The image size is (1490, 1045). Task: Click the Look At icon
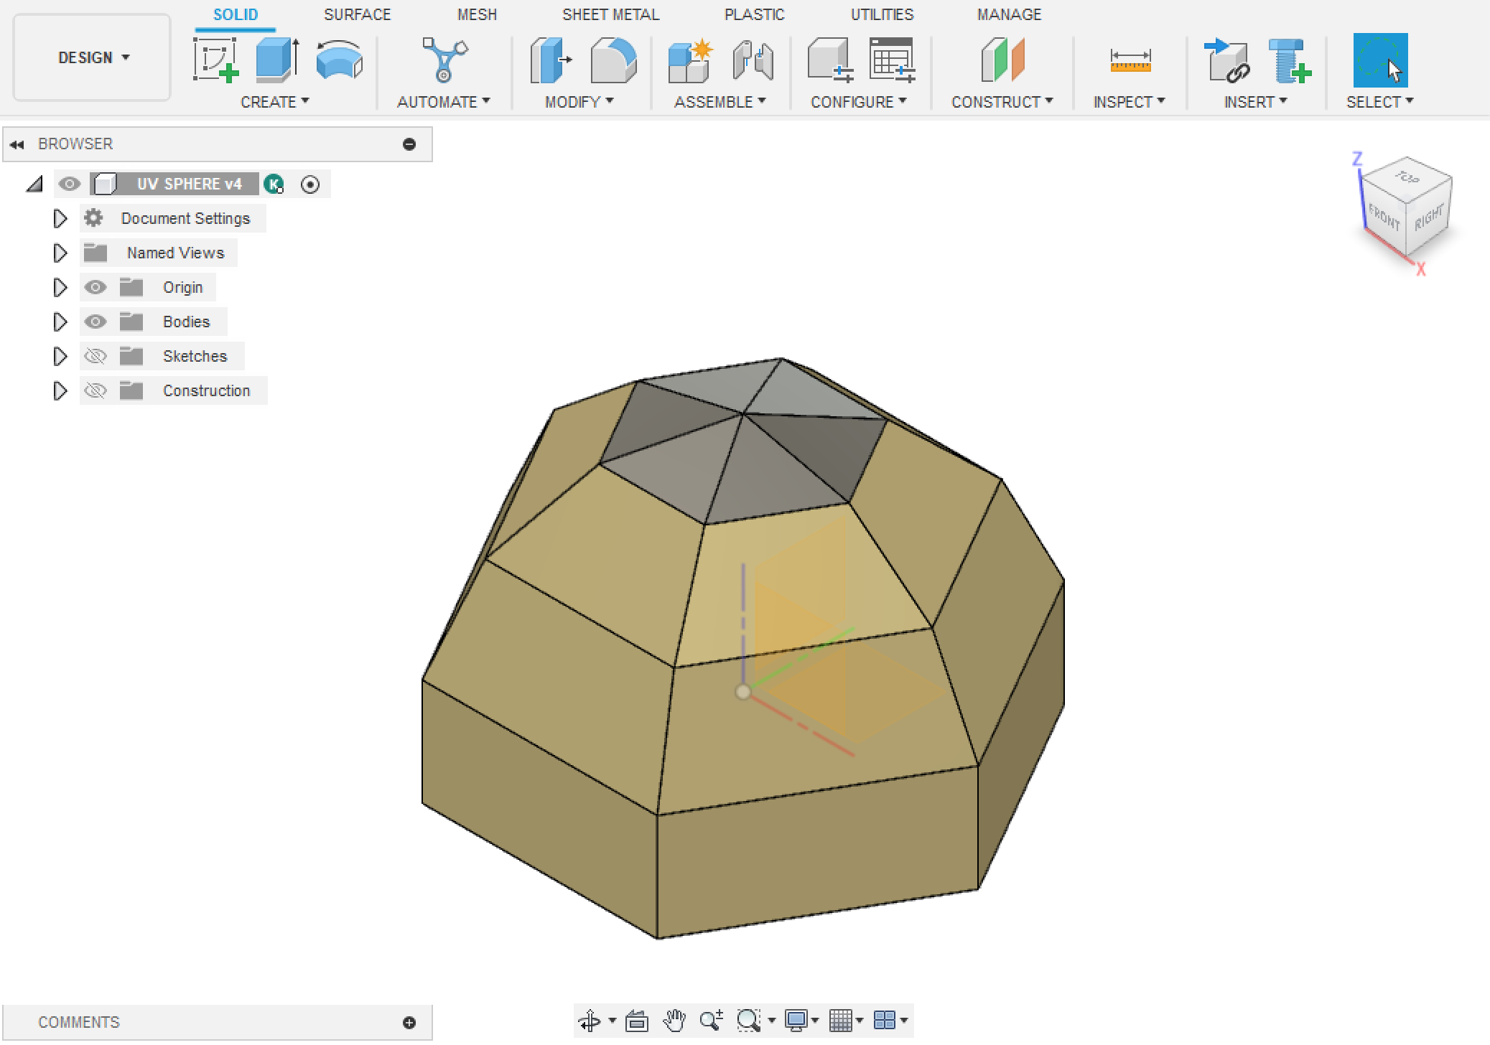637,1020
